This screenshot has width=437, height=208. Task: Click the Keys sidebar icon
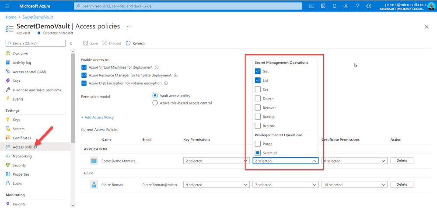click(x=8, y=120)
